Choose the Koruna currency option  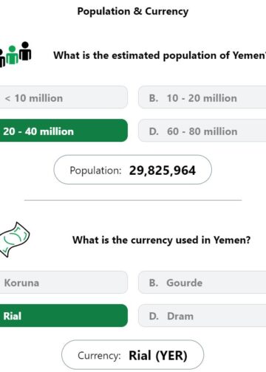[64, 282]
